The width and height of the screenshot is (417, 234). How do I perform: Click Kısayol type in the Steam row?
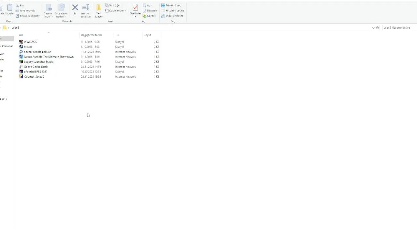point(120,47)
